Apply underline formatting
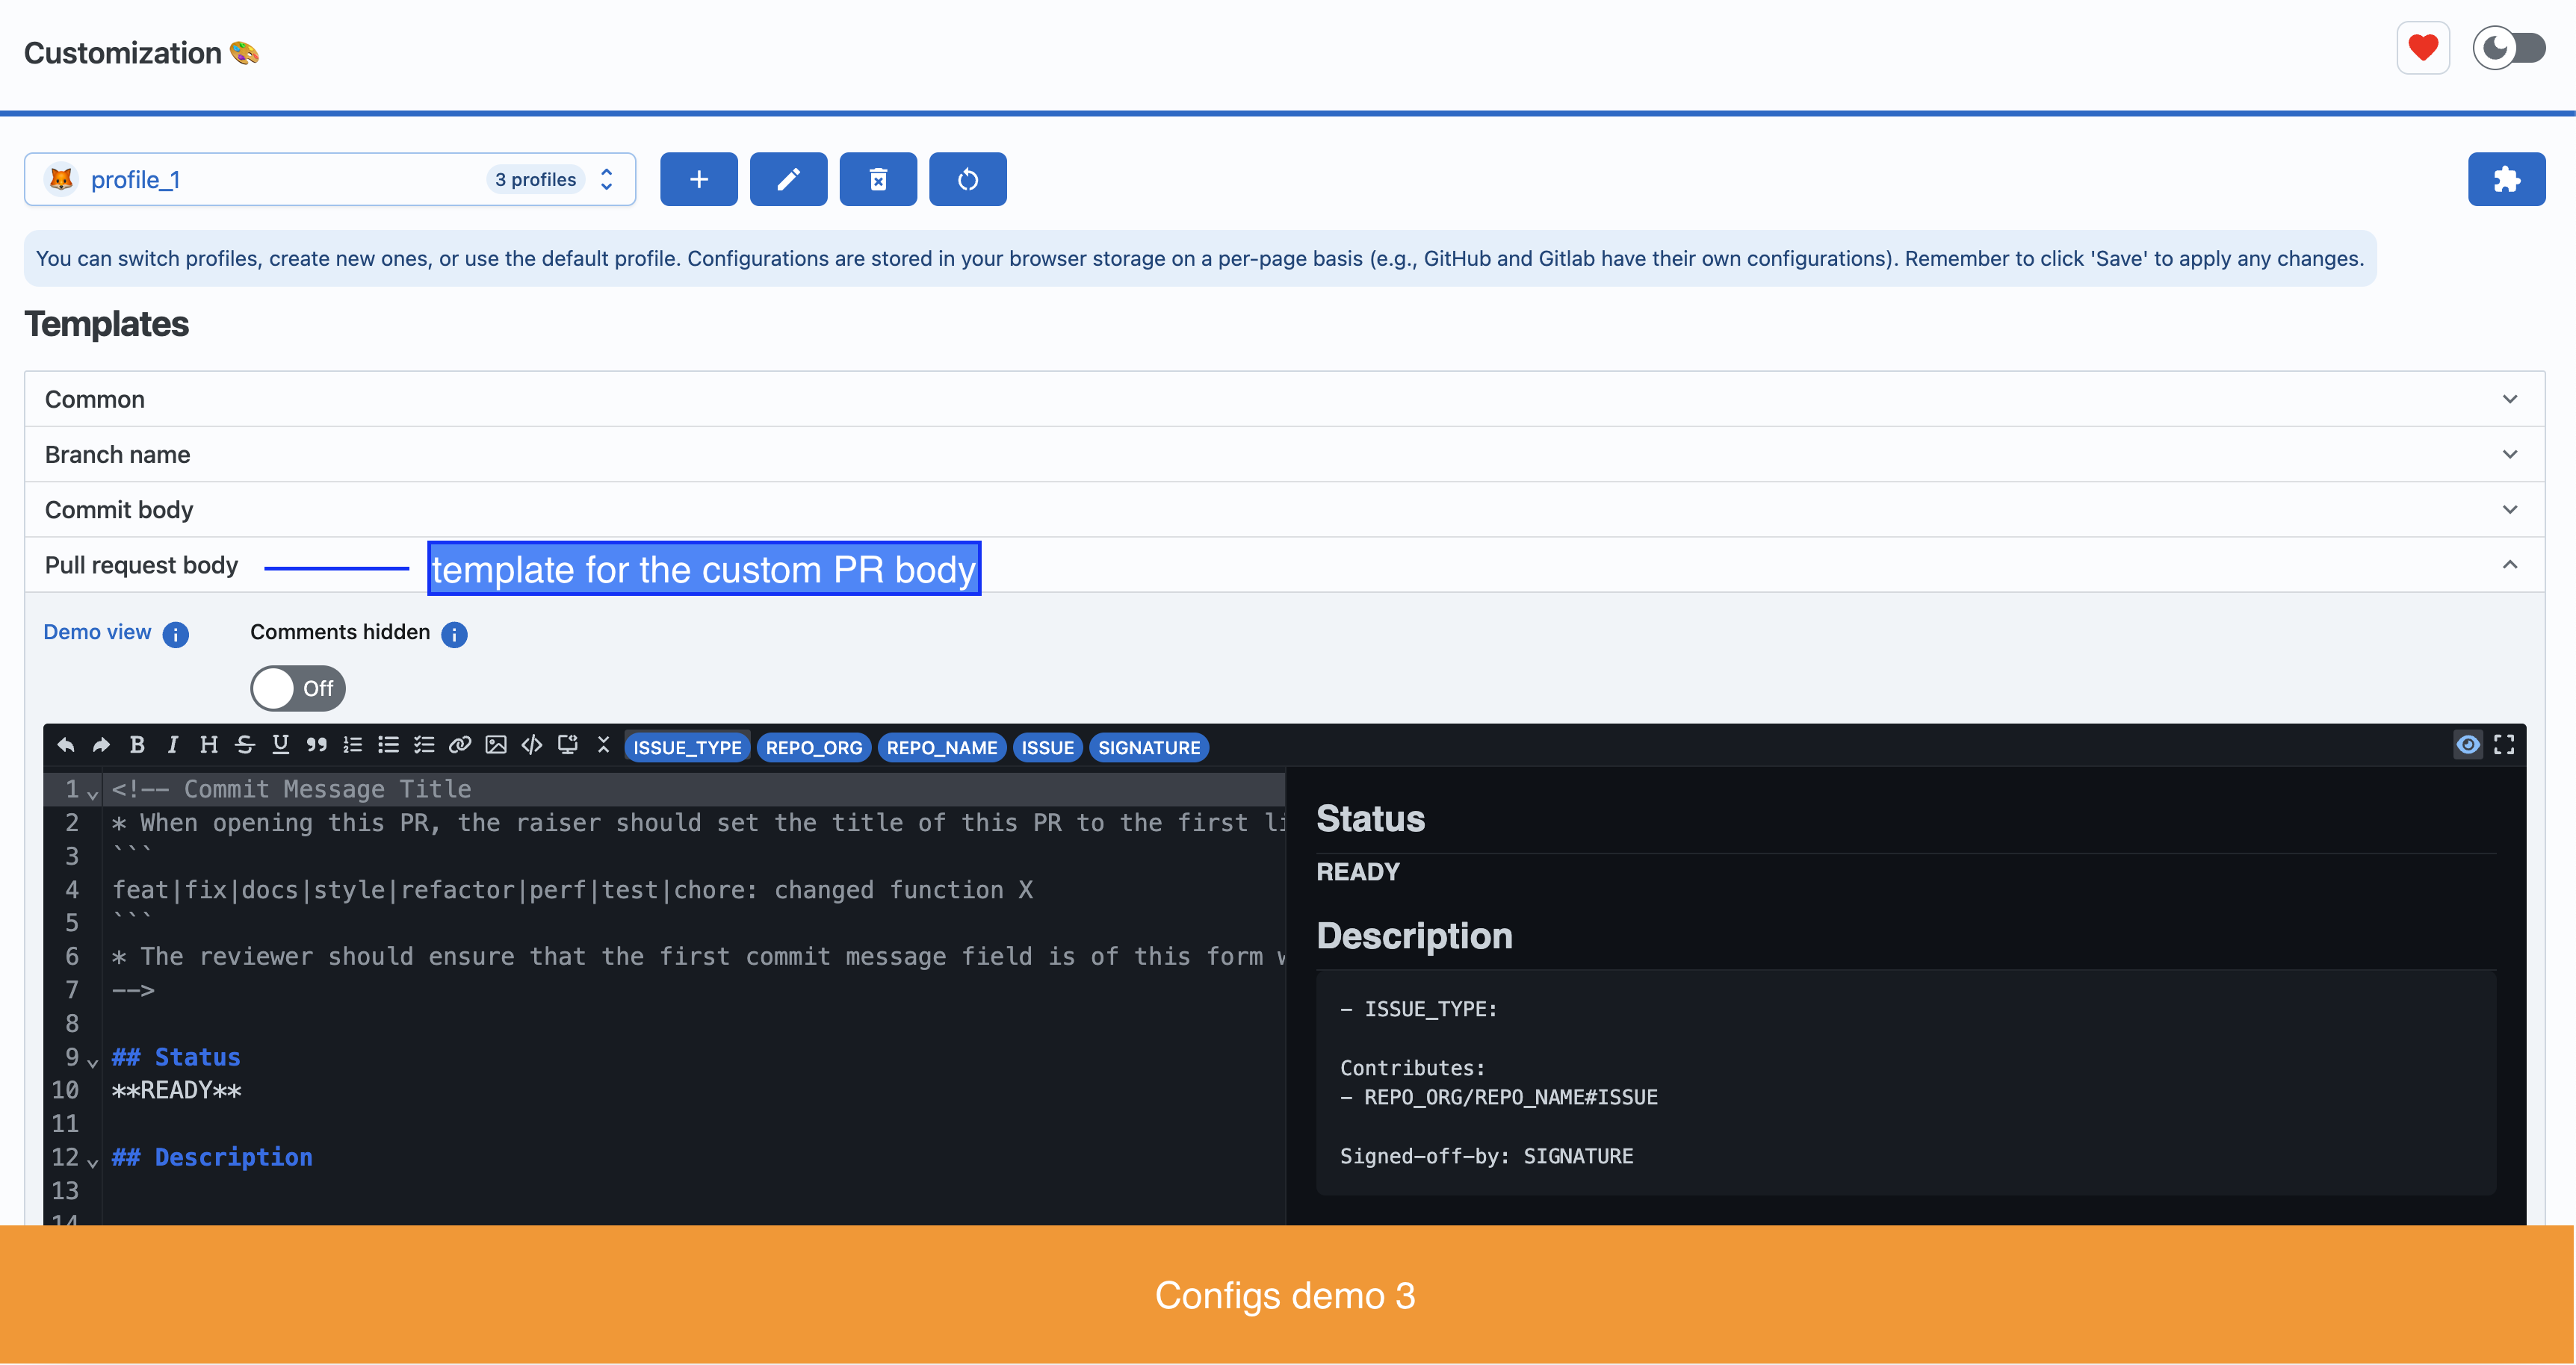The image size is (2576, 1365). point(281,745)
